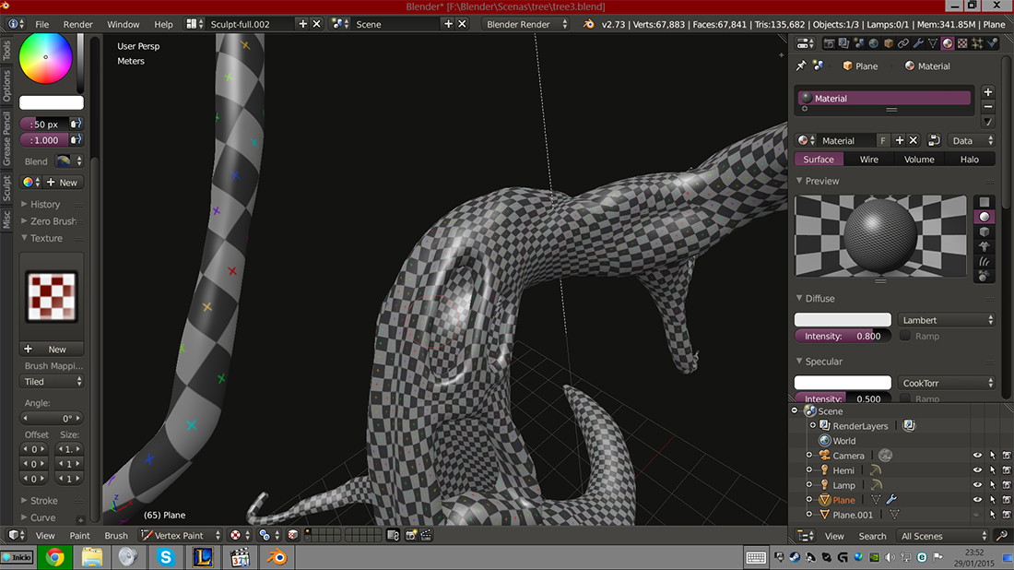
Task: Launch Google Chrome from the taskbar
Action: (54, 557)
